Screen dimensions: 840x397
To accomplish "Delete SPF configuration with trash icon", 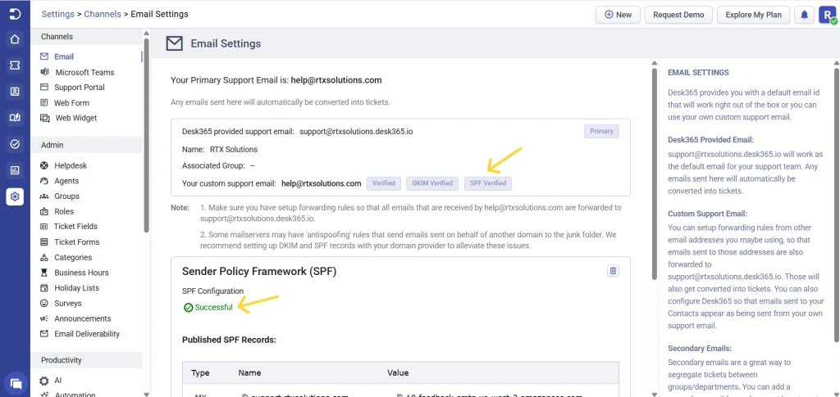I will tap(614, 271).
